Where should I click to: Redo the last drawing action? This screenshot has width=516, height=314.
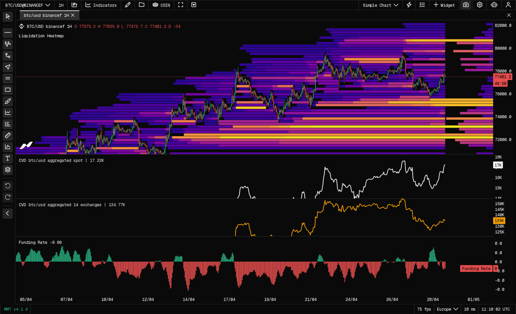pyautogui.click(x=7, y=197)
